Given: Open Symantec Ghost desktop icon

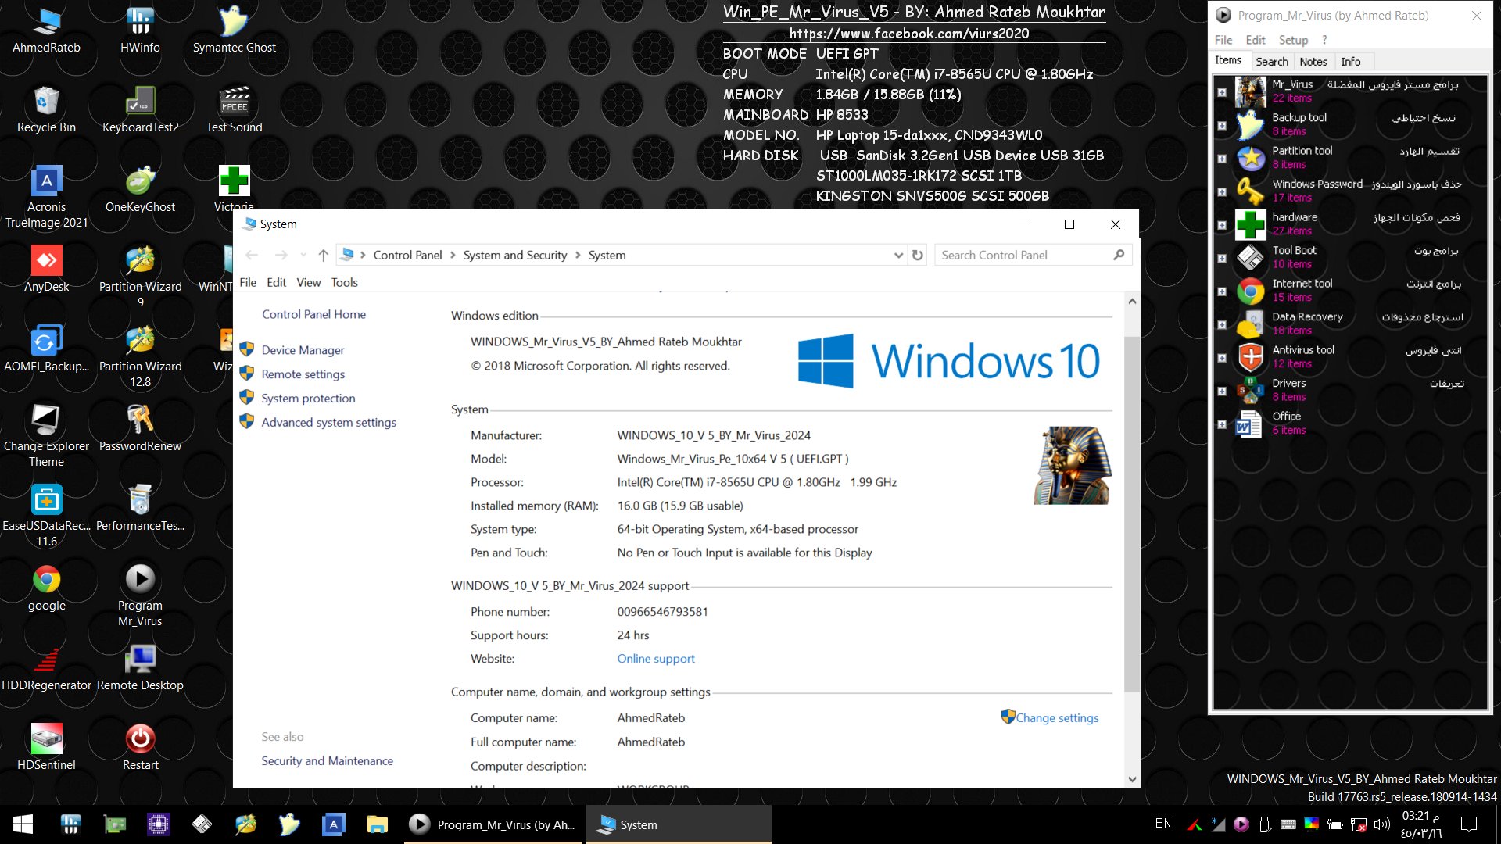Looking at the screenshot, I should (234, 30).
